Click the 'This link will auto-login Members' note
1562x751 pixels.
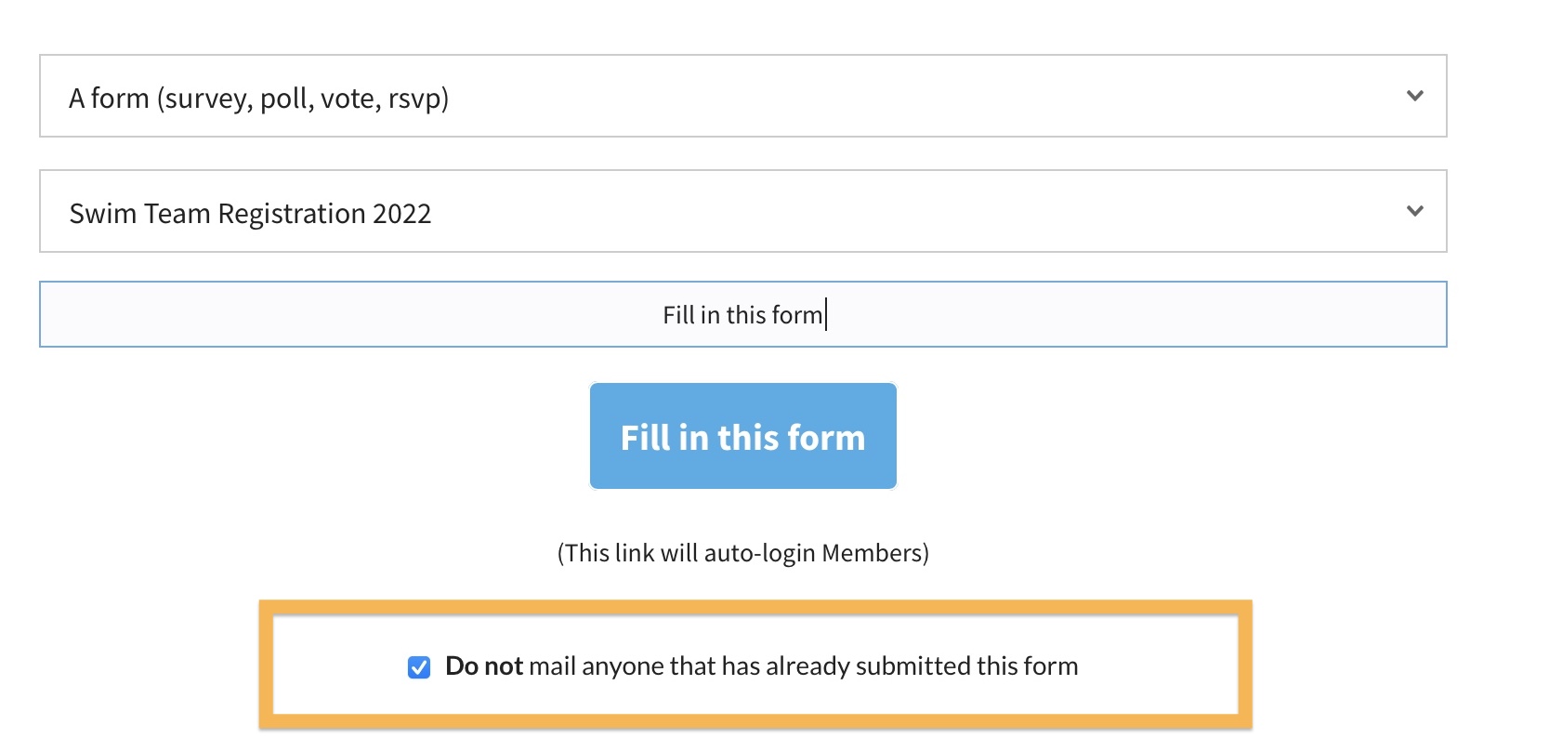click(742, 553)
